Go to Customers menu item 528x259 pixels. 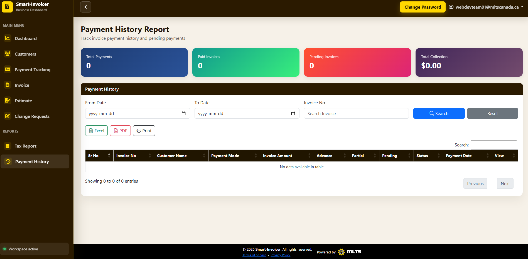point(35,54)
